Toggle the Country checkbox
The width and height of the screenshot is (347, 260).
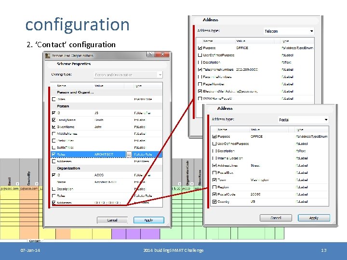click(214, 202)
